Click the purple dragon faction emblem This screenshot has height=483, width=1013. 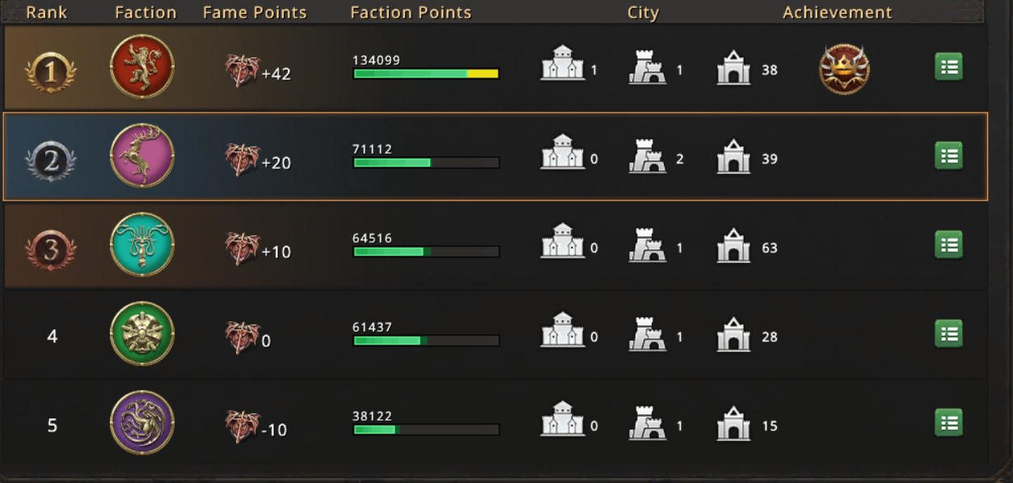coord(142,422)
